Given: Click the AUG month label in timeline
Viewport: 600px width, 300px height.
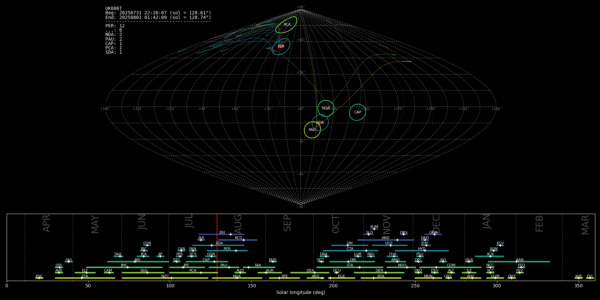Looking at the screenshot, I should pos(238,224).
